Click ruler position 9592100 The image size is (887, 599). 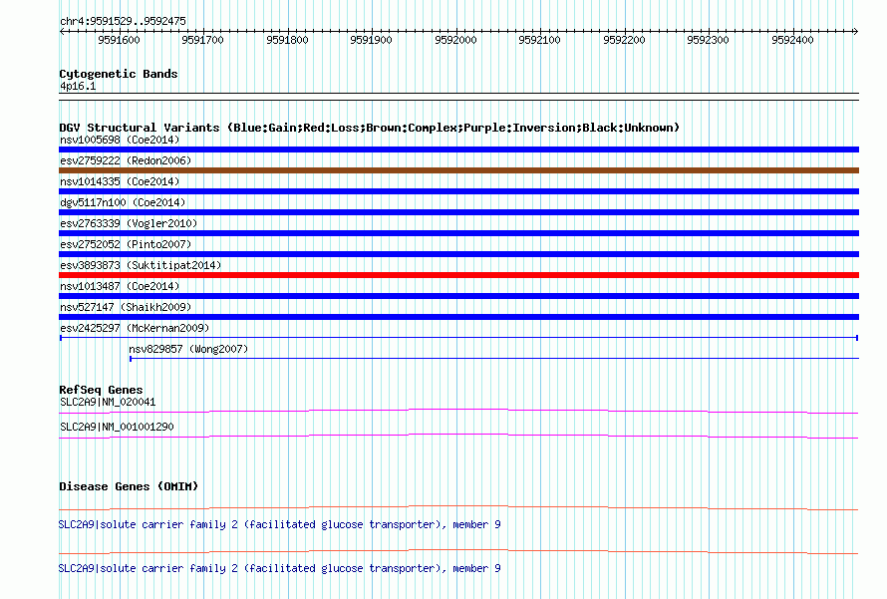(x=539, y=40)
